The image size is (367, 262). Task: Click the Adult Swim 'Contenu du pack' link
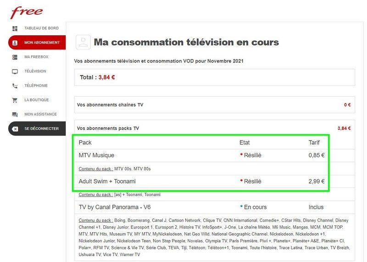(x=96, y=195)
